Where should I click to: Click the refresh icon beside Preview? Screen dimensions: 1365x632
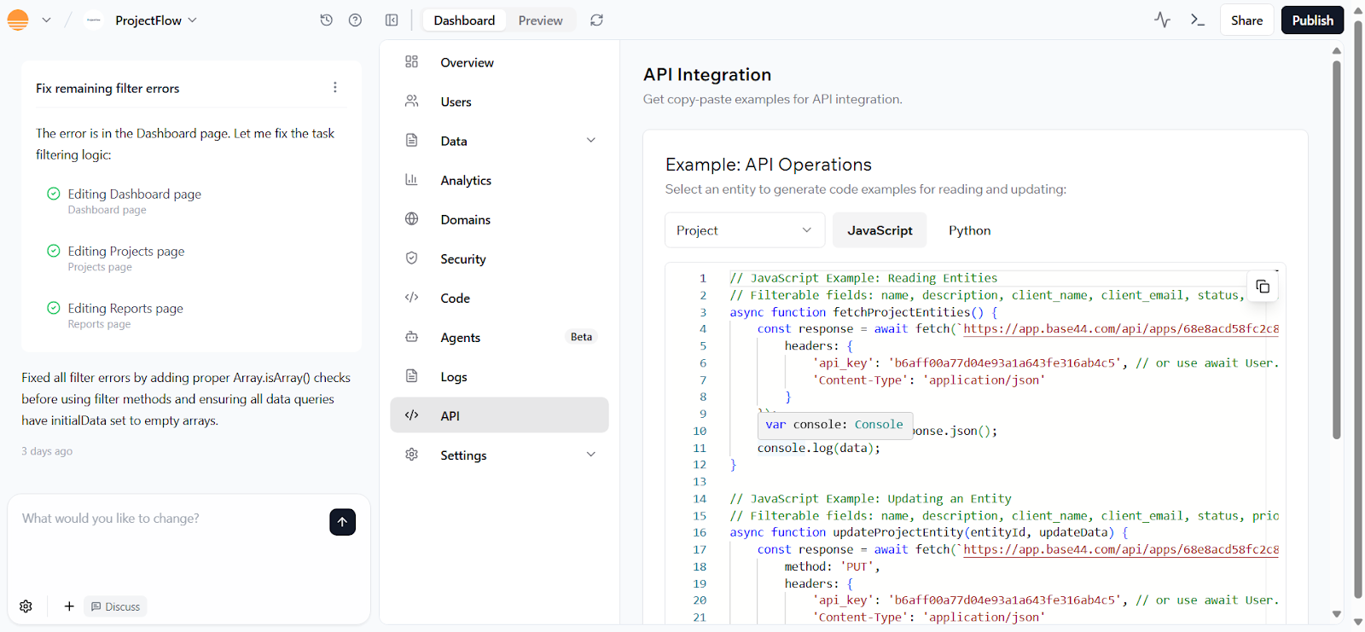[596, 20]
